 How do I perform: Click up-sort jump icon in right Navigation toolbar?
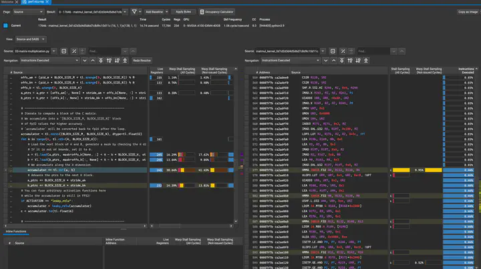pyautogui.click(x=350, y=61)
